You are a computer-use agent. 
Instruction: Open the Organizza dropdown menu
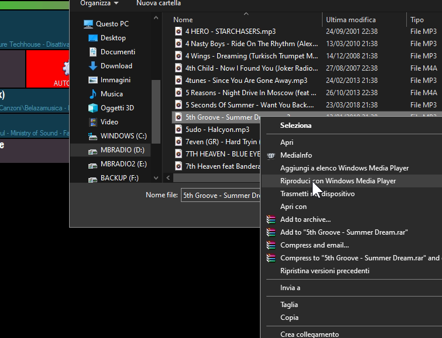(x=99, y=3)
